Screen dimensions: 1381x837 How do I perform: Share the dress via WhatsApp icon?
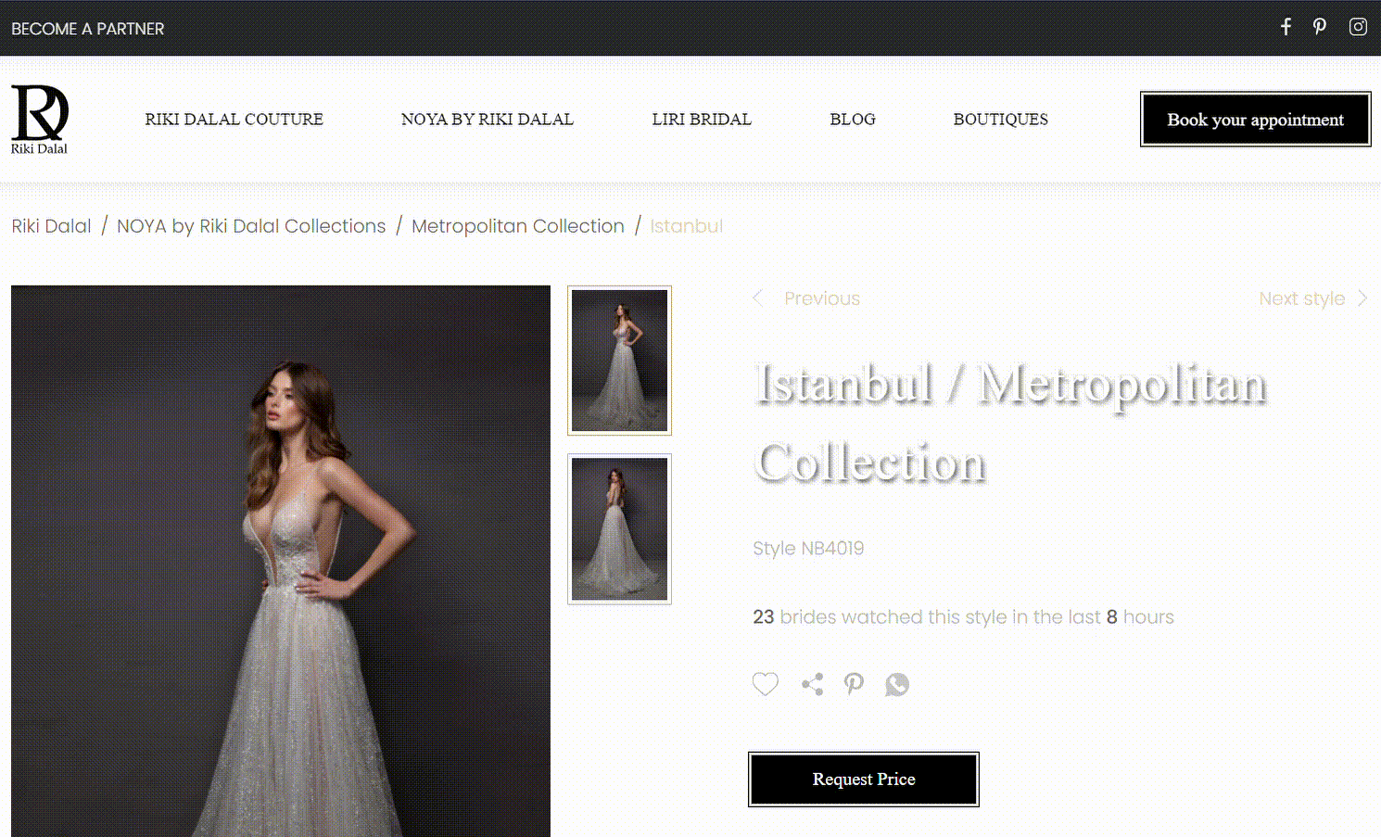coord(897,684)
